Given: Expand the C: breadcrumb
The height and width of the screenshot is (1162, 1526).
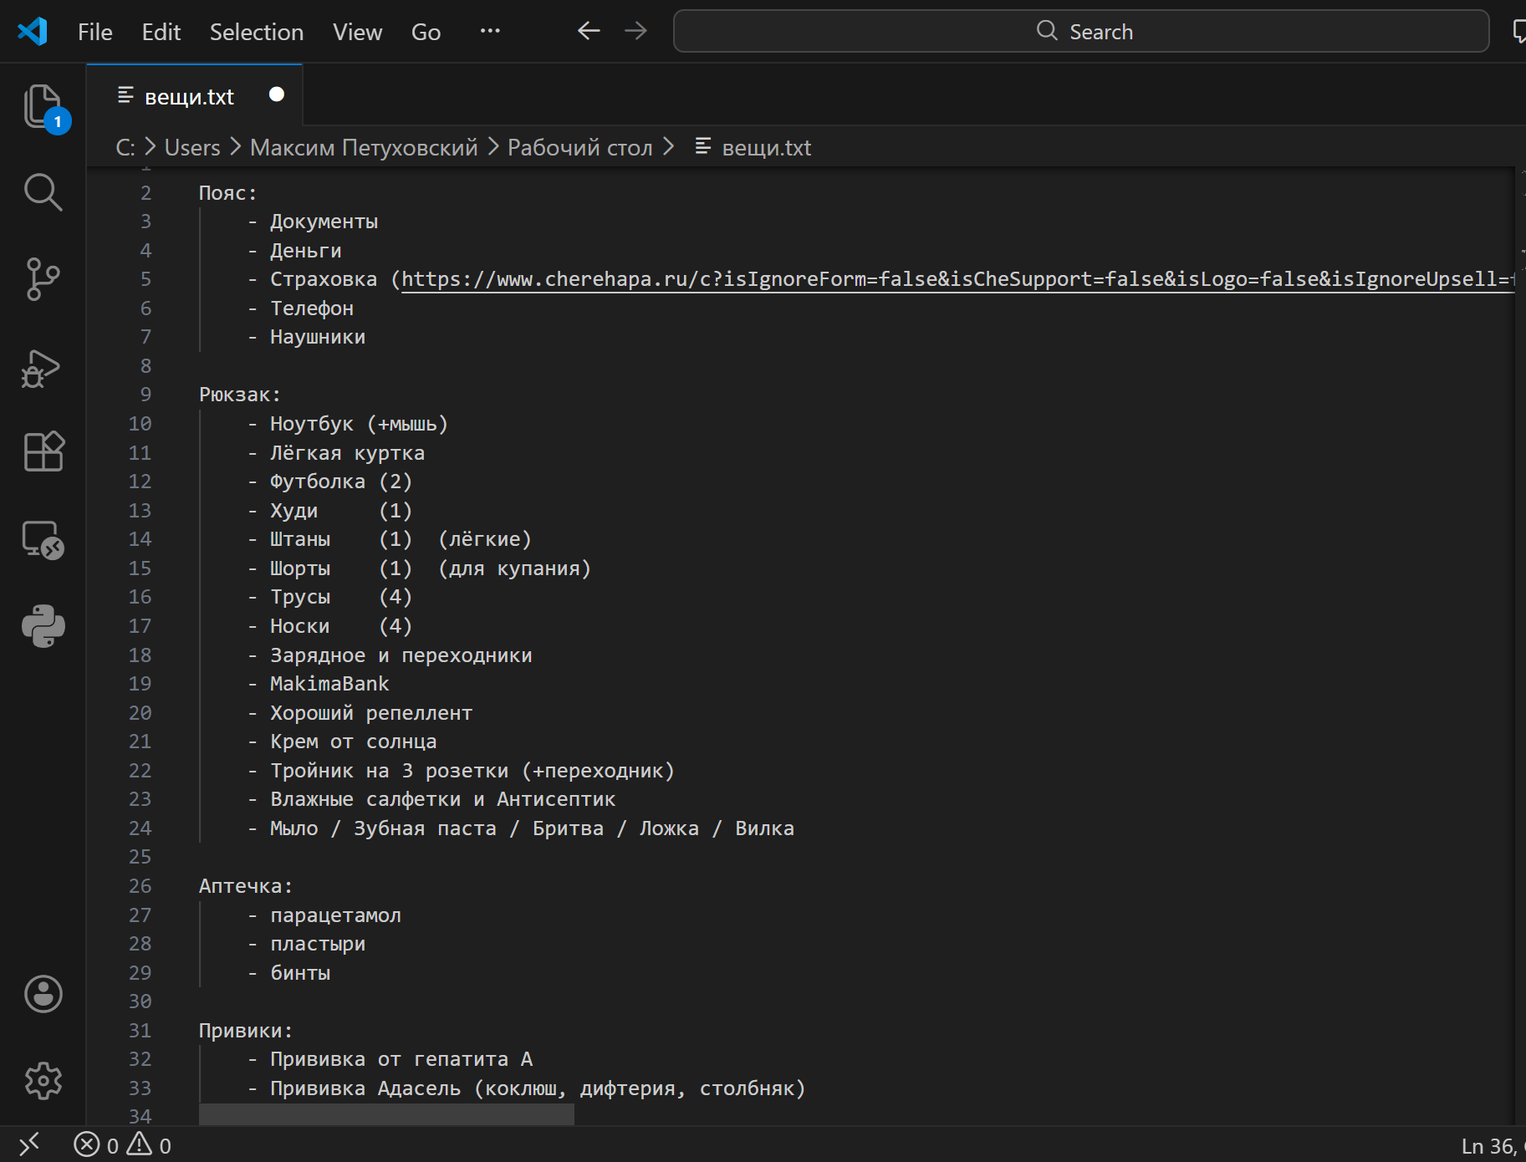Looking at the screenshot, I should pos(125,148).
